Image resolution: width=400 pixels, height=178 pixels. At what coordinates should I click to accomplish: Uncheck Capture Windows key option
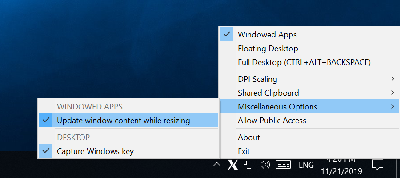click(x=128, y=151)
